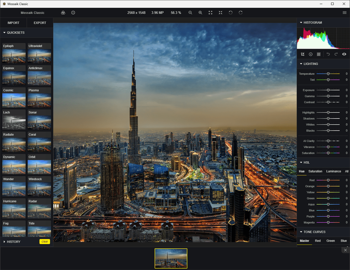The image size is (350, 270).
Task: Click the zoom in magnifier icon
Action: [x=200, y=13]
